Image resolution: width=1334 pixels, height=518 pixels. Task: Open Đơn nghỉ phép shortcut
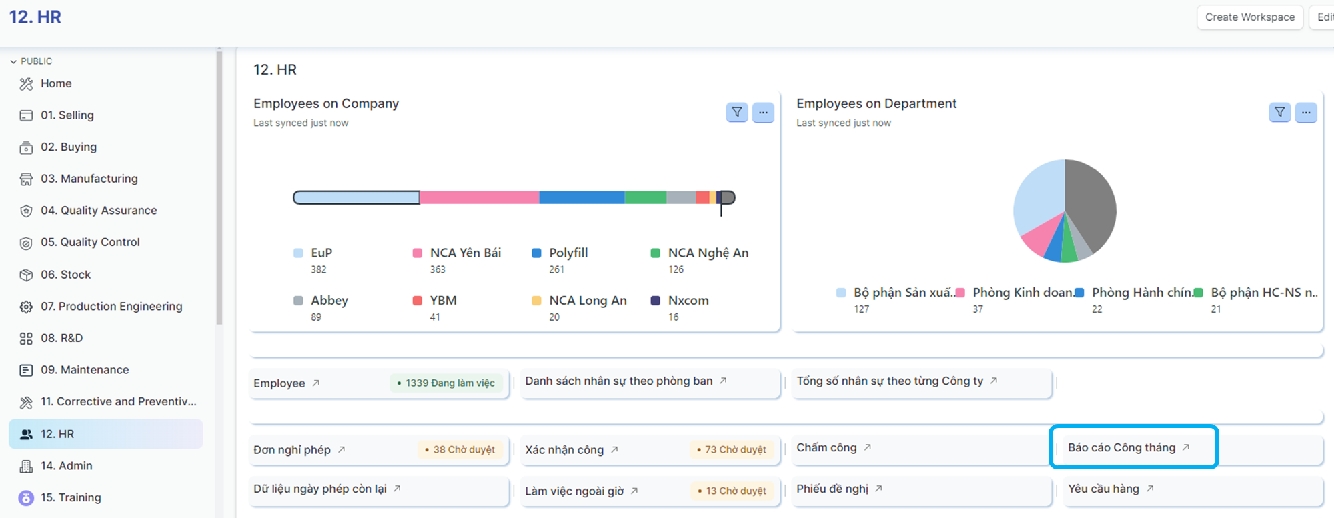(x=292, y=450)
